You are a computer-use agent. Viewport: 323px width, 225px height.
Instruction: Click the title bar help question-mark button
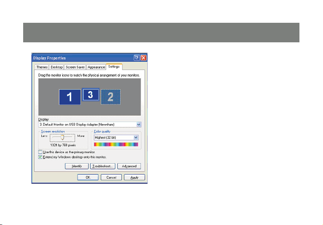tap(137, 58)
